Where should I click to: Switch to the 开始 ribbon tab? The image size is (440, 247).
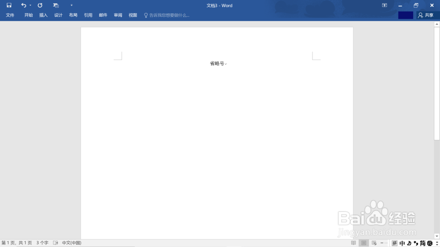[28, 15]
